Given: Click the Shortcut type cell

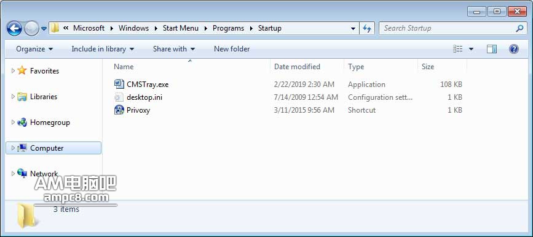Looking at the screenshot, I should coord(361,110).
